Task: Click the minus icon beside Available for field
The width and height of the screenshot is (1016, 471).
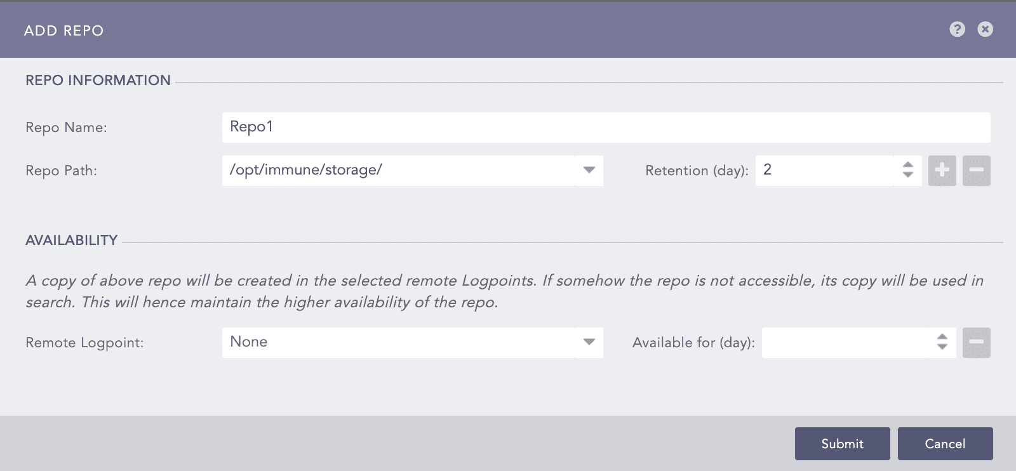Action: pyautogui.click(x=977, y=342)
